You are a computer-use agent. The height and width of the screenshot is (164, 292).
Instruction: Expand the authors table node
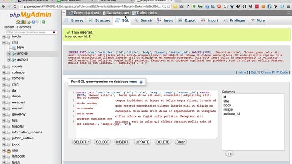[9, 60]
